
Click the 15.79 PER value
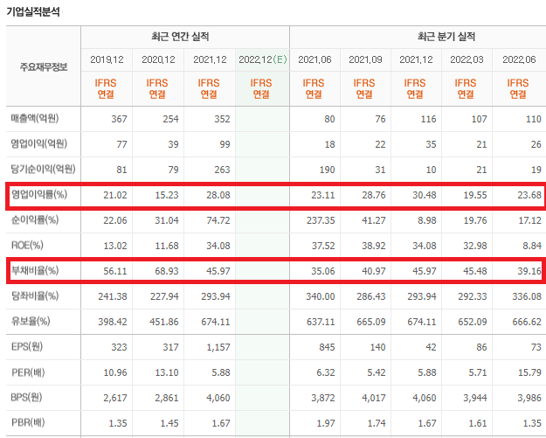click(x=529, y=372)
